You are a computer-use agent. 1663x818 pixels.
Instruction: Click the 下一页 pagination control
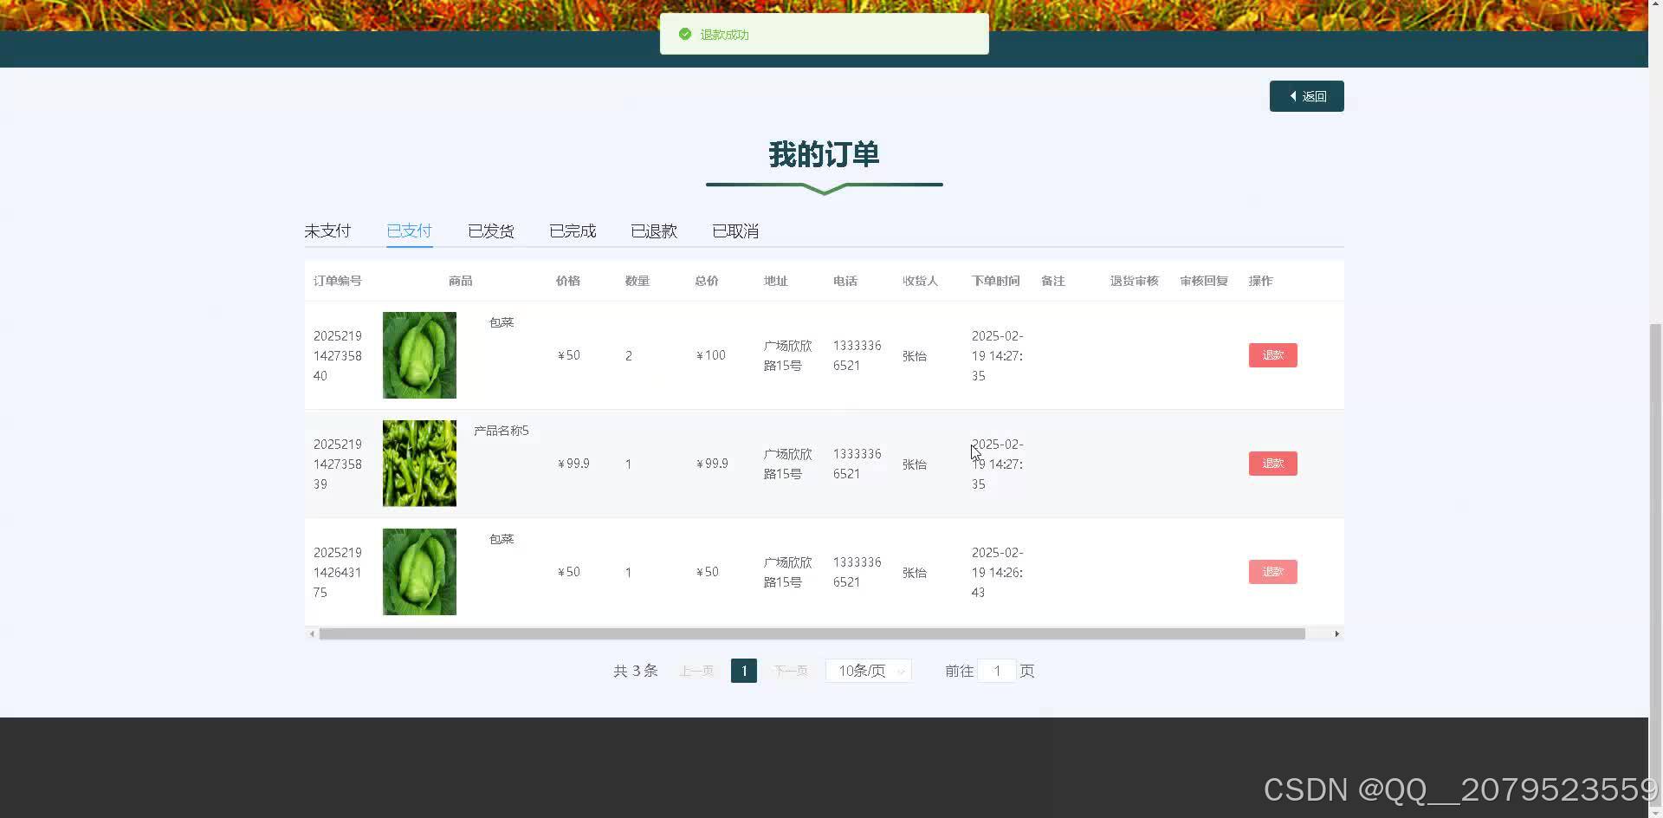pyautogui.click(x=789, y=671)
